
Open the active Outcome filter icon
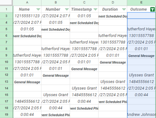point(153,9)
